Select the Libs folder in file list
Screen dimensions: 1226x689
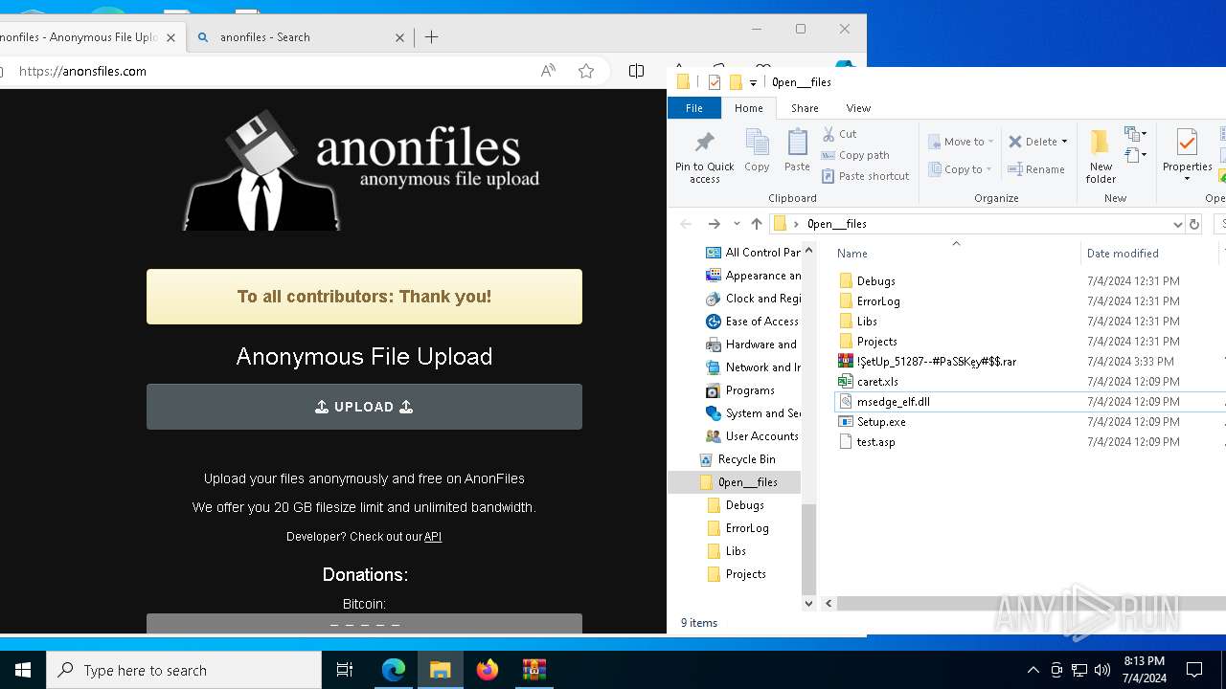pyautogui.click(x=866, y=322)
